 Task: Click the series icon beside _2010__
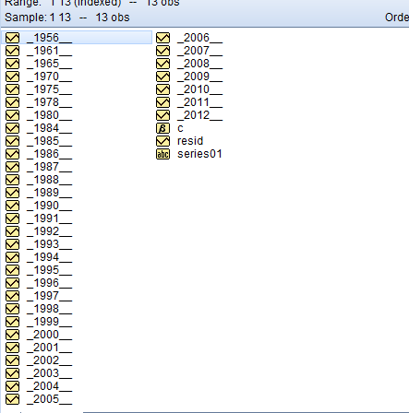click(162, 89)
